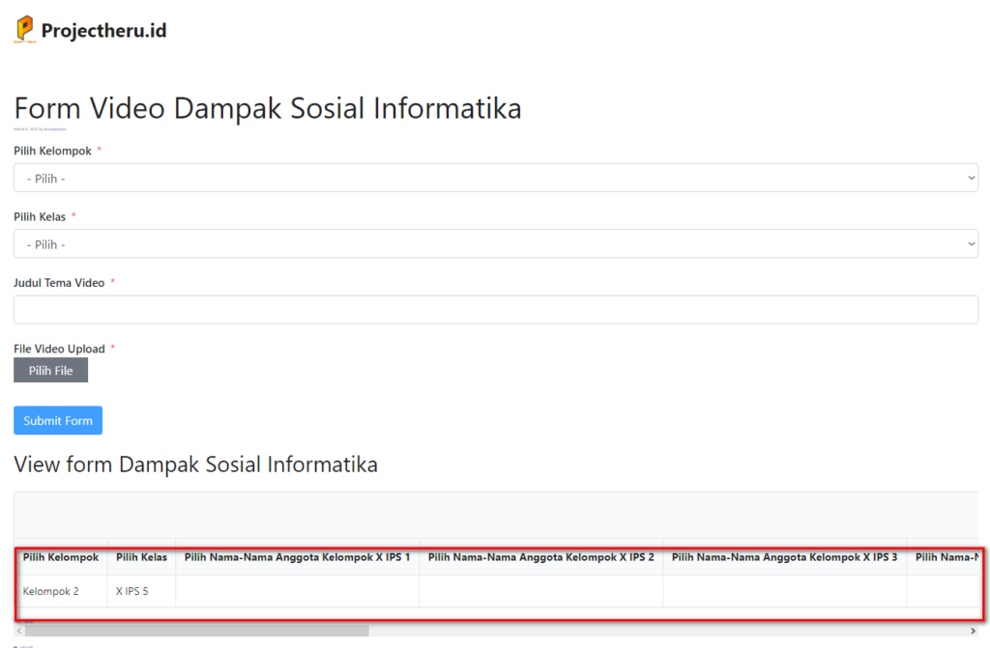The image size is (990, 648).
Task: Click the Submit Form button
Action: tap(58, 420)
